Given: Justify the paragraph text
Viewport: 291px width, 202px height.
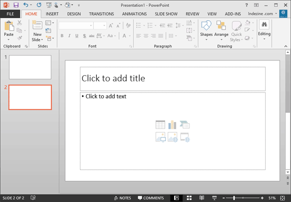Looking at the screenshot, I should pos(161,35).
